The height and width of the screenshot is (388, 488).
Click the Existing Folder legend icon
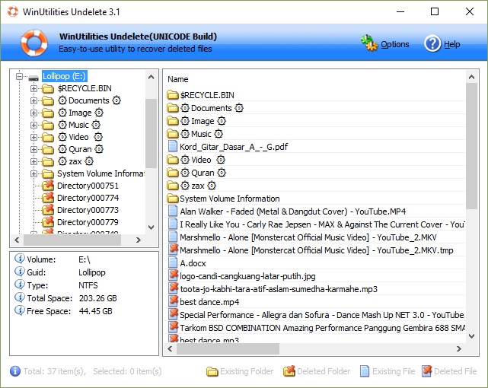tap(212, 371)
